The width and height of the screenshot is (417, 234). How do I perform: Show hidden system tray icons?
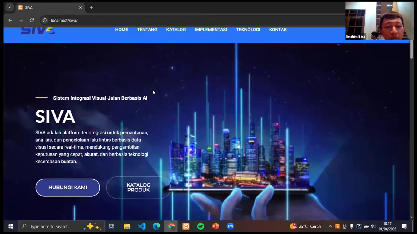330,226
